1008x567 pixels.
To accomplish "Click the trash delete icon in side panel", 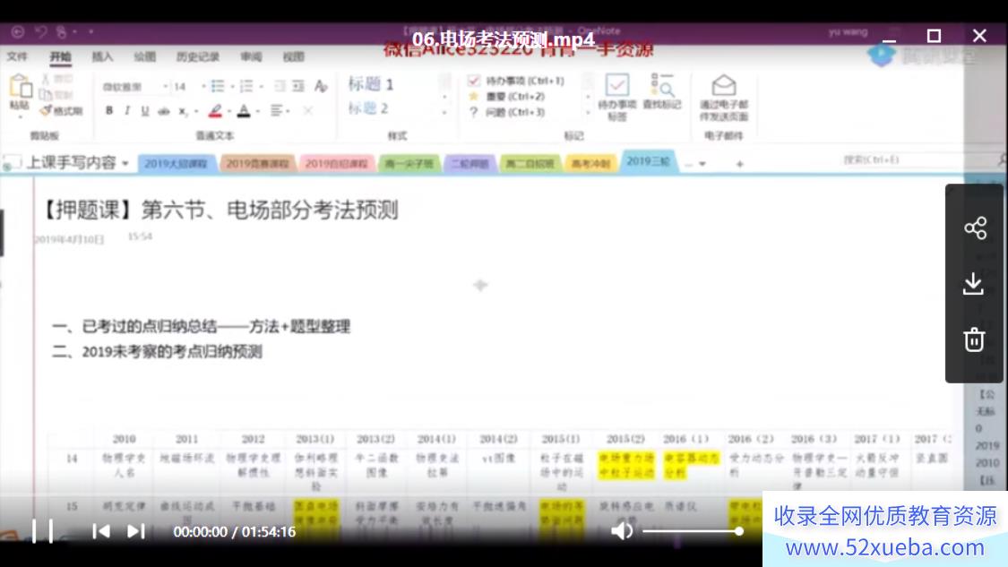I will pyautogui.click(x=974, y=339).
